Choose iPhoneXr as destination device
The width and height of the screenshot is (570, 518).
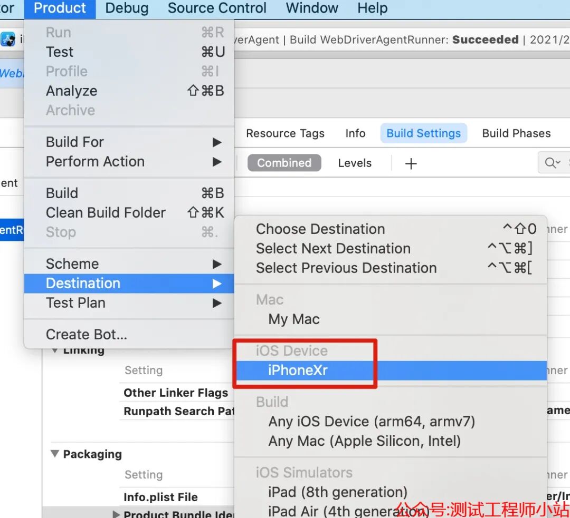[x=391, y=370]
